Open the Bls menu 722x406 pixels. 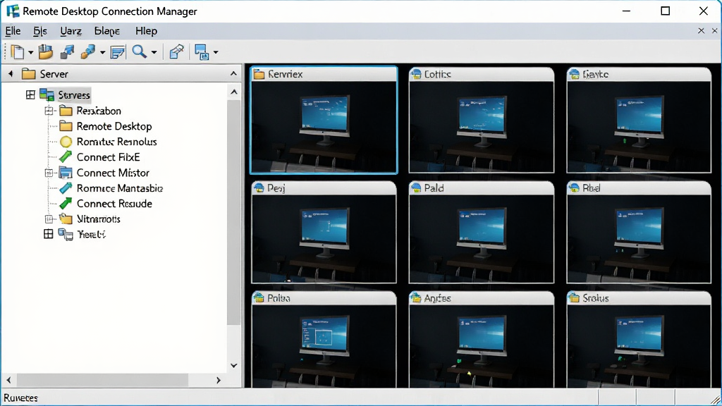(40, 31)
